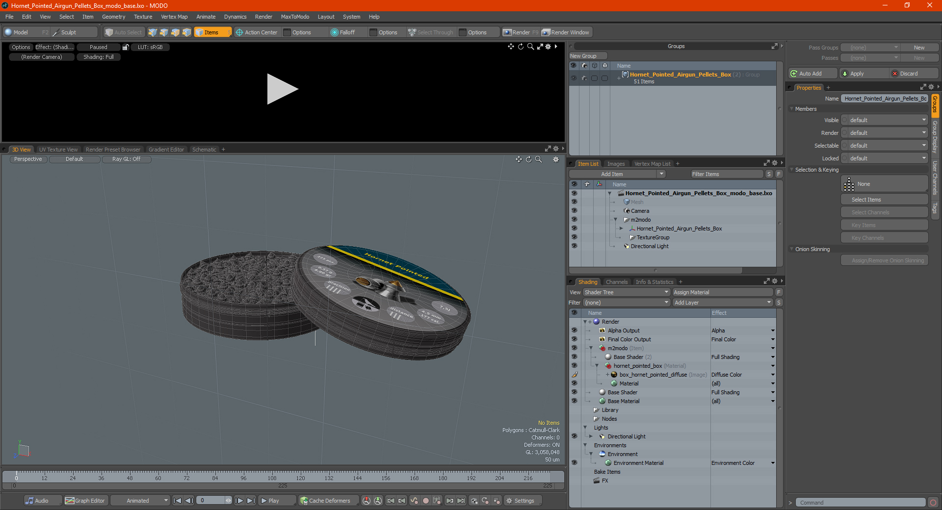Screen dimensions: 942x510
Task: Switch to UV Texture View tab
Action: [58, 150]
